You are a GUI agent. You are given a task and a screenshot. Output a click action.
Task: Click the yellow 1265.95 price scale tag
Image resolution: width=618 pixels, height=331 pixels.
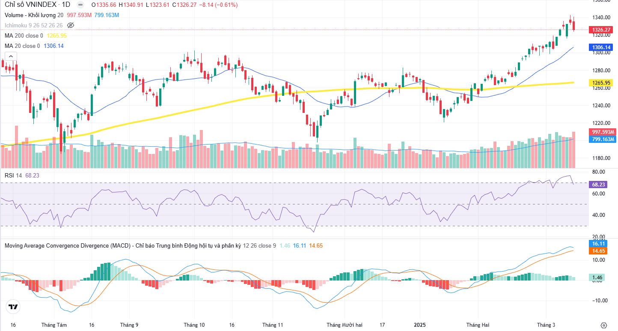pos(601,82)
